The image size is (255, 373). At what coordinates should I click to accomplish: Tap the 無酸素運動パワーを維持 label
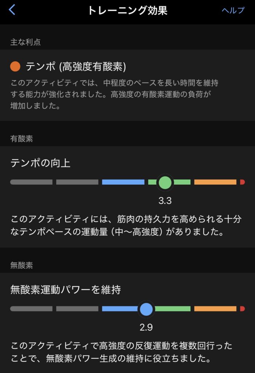[65, 290]
